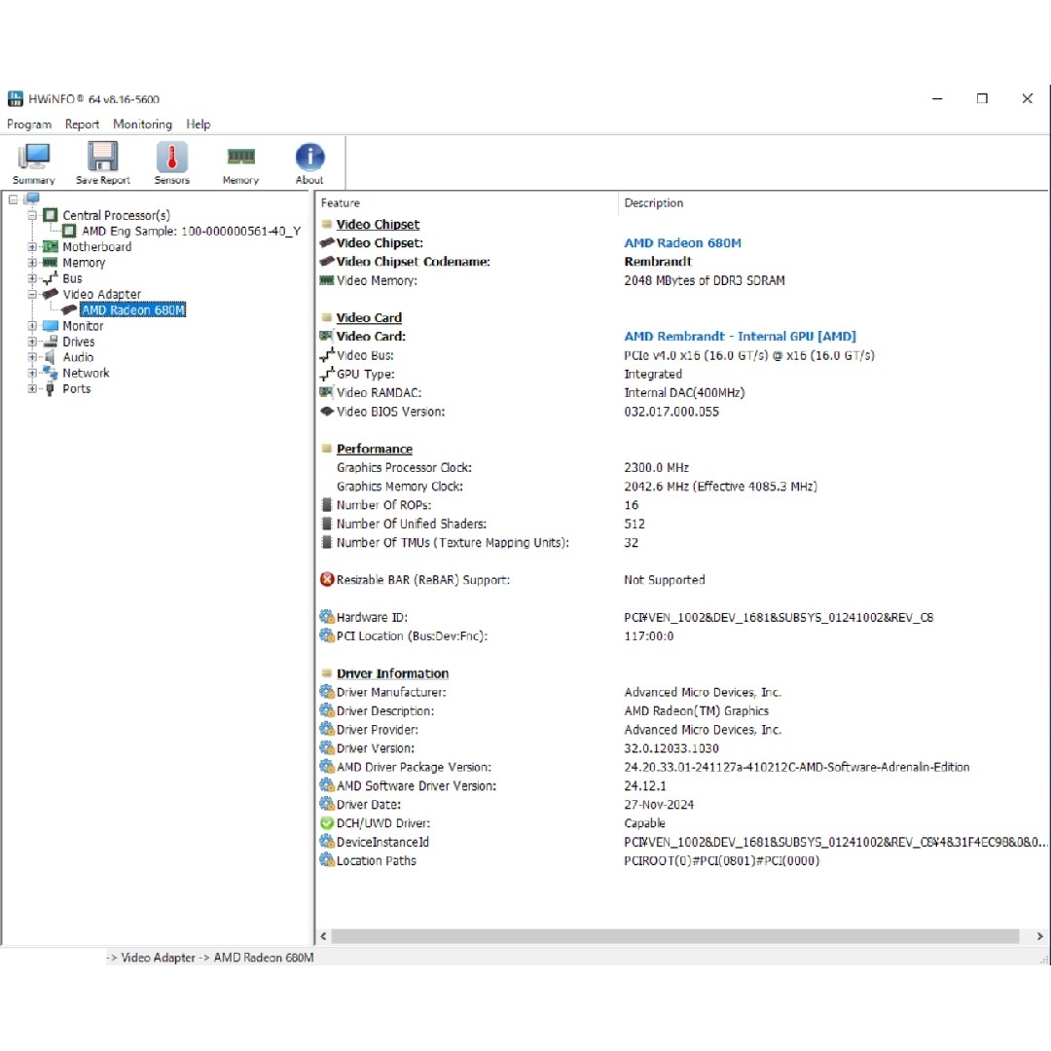
Task: Click the horizontal scrollbar left arrow
Action: [324, 936]
